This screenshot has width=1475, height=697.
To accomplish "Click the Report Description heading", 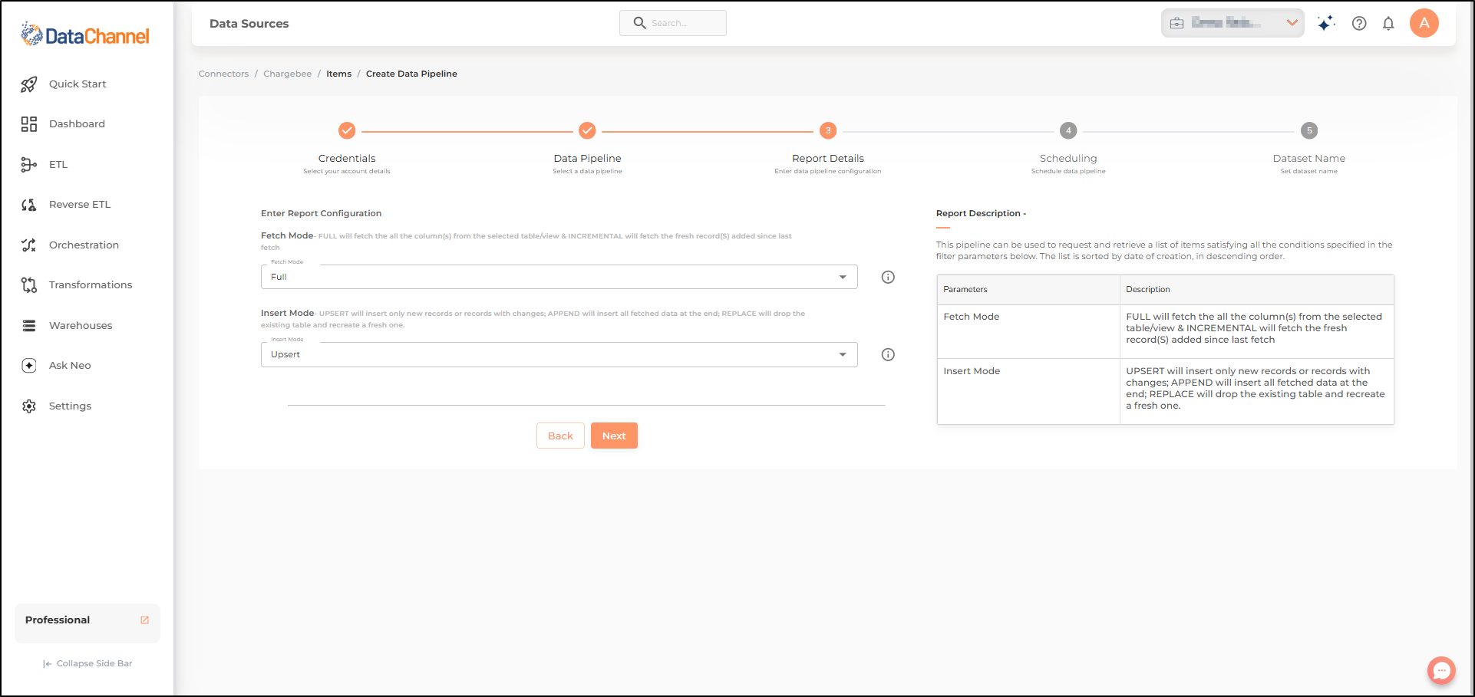I will 981,213.
